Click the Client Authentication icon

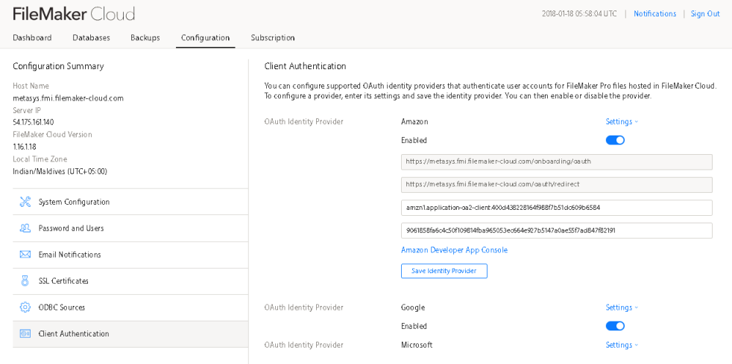coord(25,334)
